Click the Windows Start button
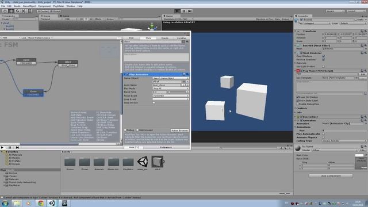368x207 pixels. click(x=5, y=203)
